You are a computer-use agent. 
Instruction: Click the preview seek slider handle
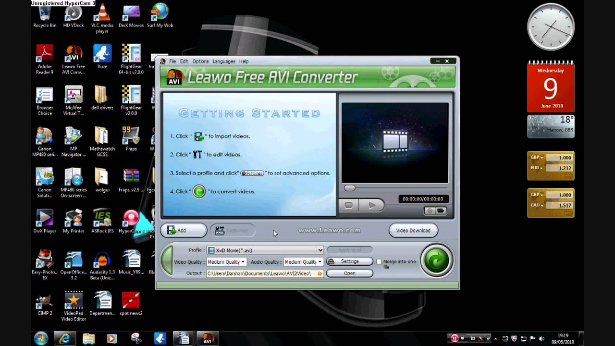(350, 188)
